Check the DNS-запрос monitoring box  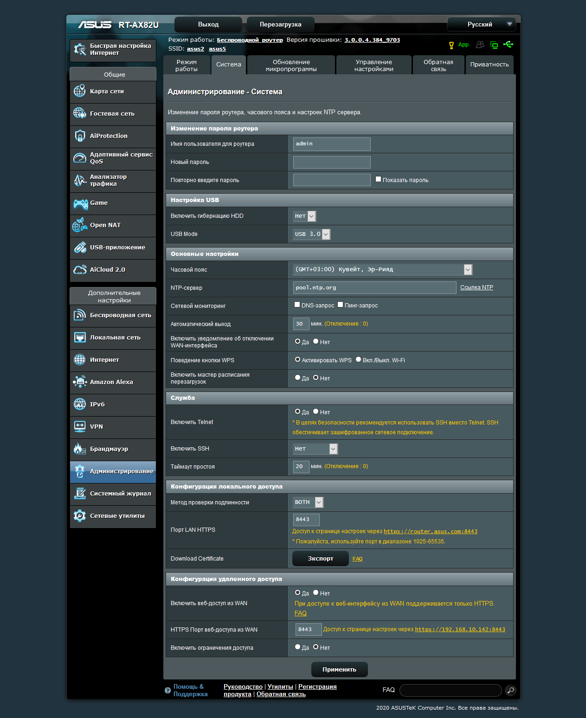297,305
